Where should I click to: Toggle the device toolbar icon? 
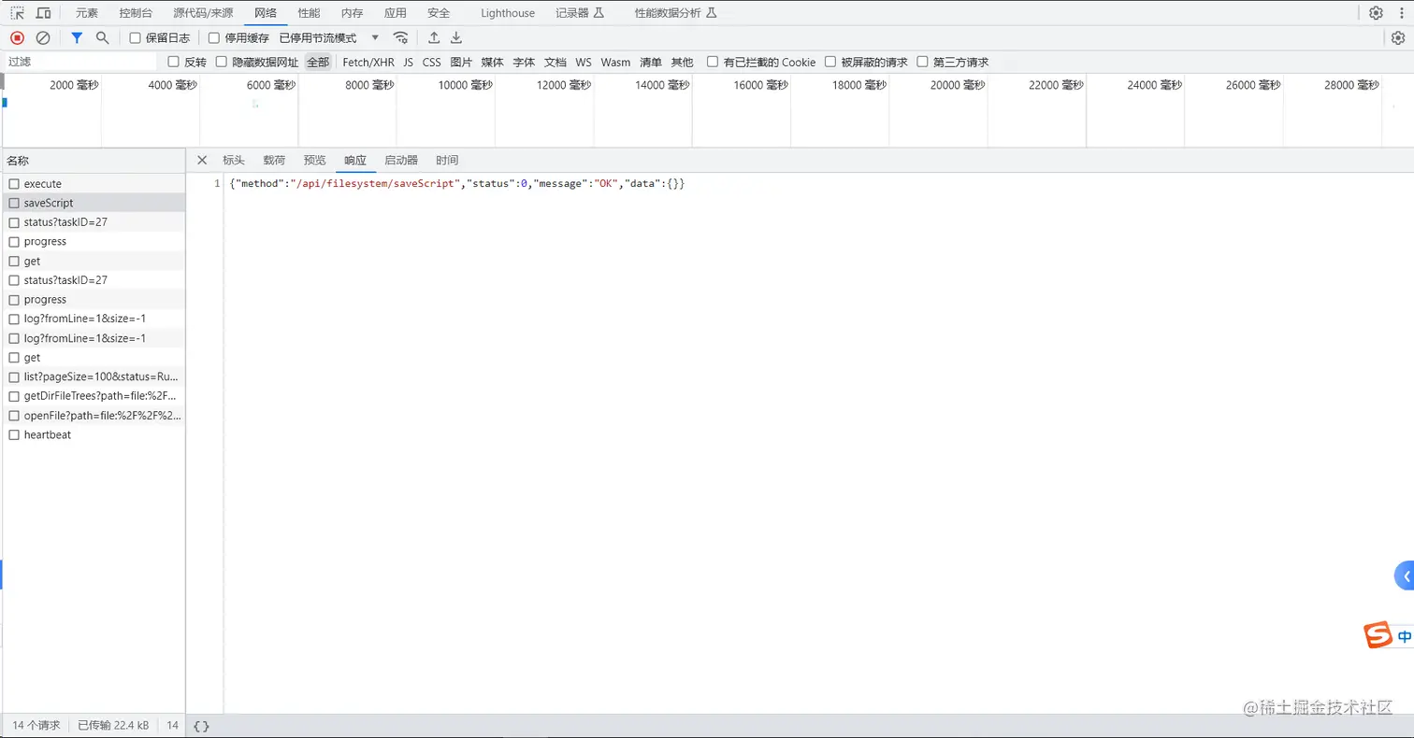point(43,13)
